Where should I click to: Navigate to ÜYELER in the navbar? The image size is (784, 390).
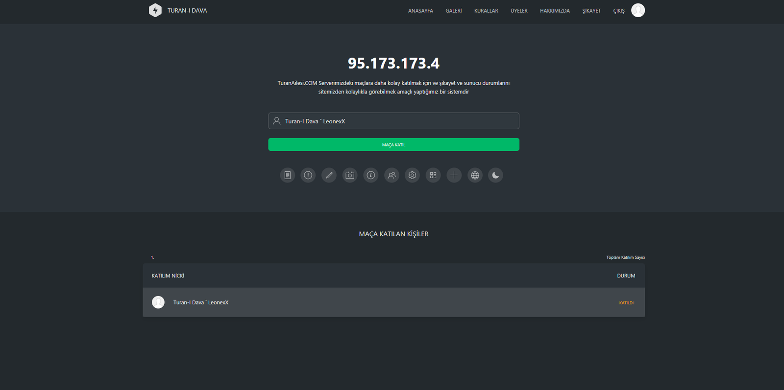pos(519,11)
